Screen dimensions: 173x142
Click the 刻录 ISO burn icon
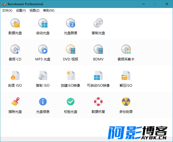(15, 75)
